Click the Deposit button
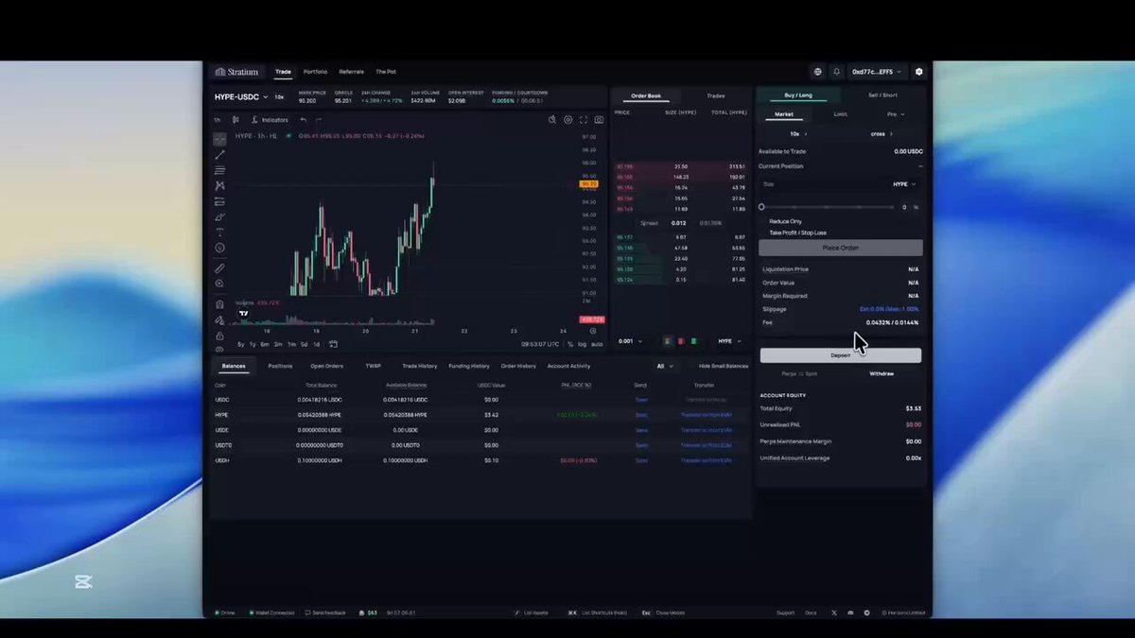 pos(841,355)
